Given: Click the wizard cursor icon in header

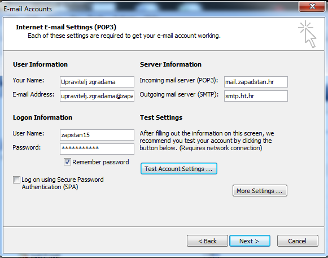Looking at the screenshot, I should coord(307,34).
